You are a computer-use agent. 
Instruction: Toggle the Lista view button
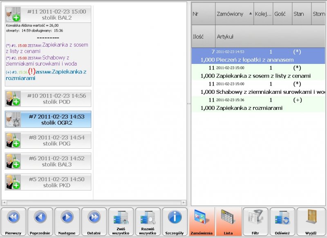pyautogui.click(x=228, y=222)
